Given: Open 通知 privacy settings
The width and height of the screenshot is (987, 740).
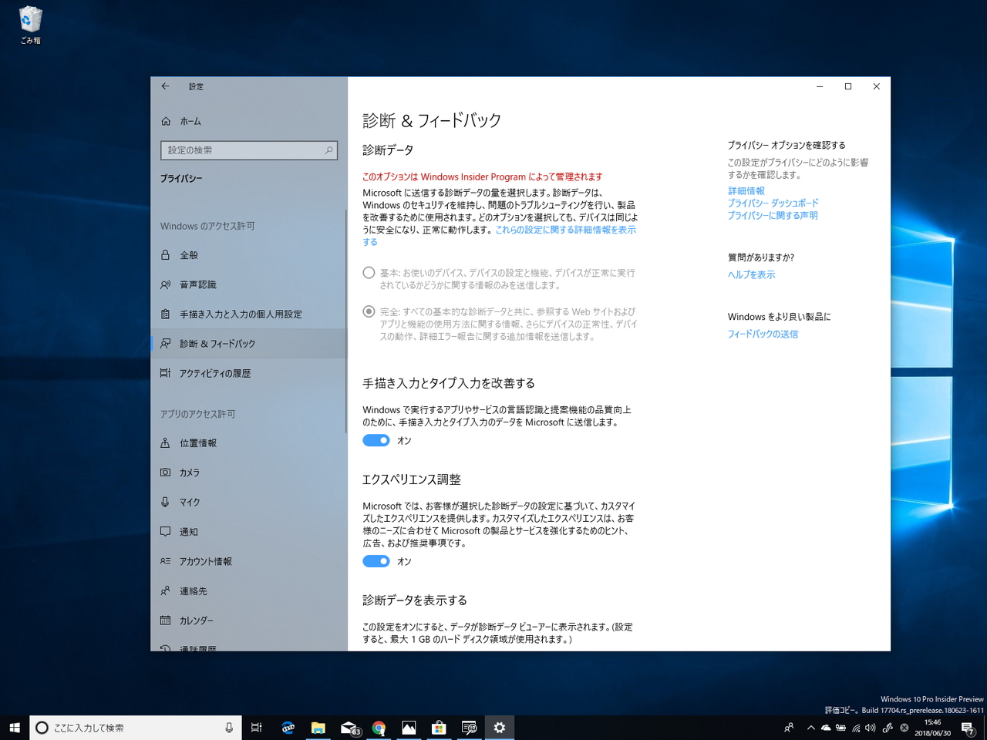Looking at the screenshot, I should coord(187,532).
